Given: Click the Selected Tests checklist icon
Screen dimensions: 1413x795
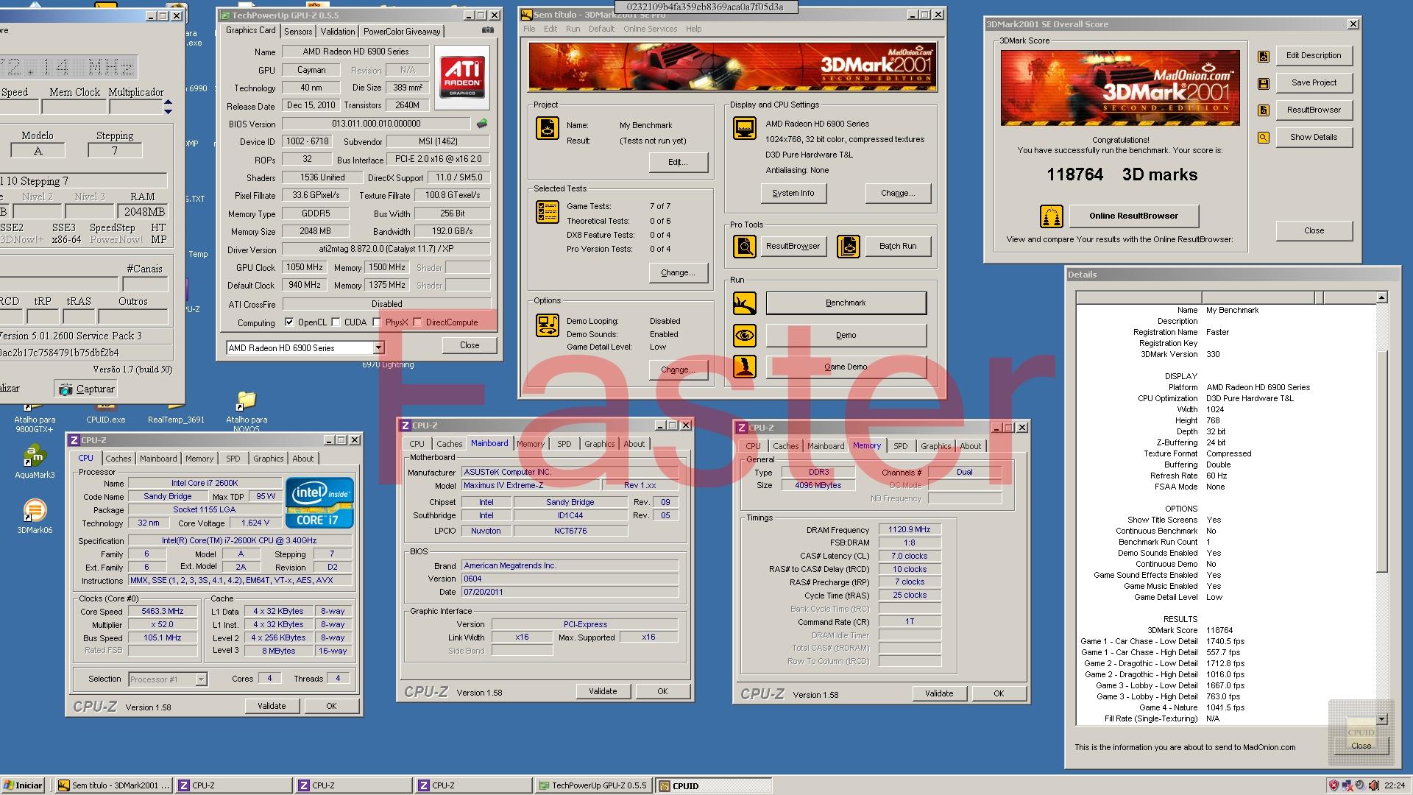Looking at the screenshot, I should [x=548, y=212].
